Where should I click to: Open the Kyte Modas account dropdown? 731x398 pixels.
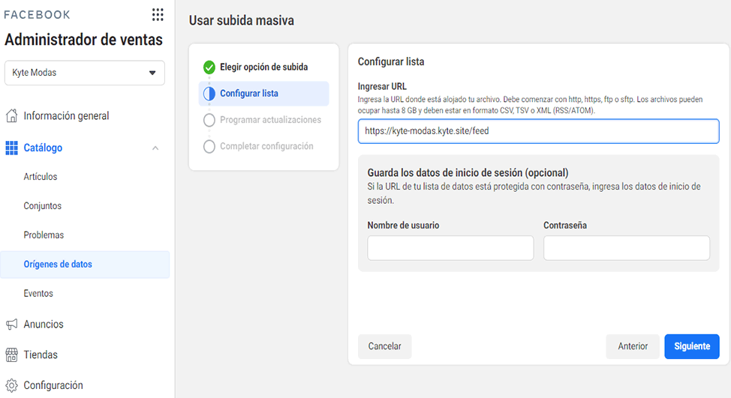click(84, 73)
